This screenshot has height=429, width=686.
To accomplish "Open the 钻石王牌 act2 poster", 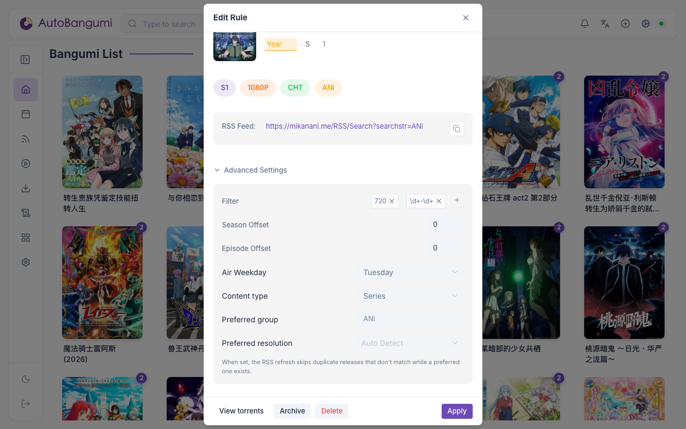I will [x=521, y=132].
